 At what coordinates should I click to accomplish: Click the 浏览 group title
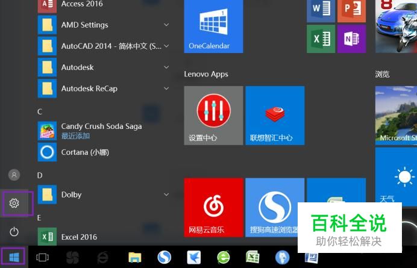tap(382, 74)
